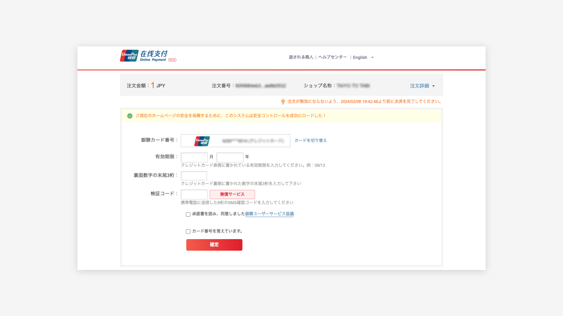This screenshot has width=563, height=316.
Task: Click the red 確定 confirm button
Action: [x=214, y=245]
